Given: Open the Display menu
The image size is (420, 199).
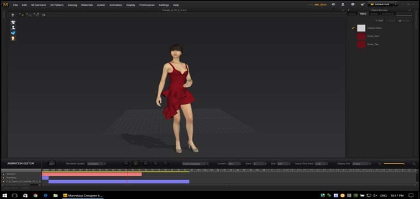Looking at the screenshot, I should coord(131,5).
